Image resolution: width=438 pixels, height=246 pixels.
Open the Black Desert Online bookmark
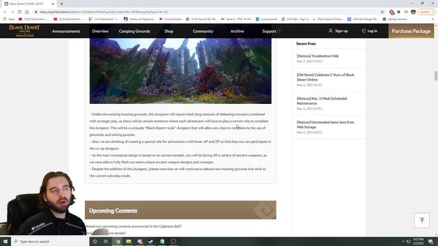(x=328, y=19)
